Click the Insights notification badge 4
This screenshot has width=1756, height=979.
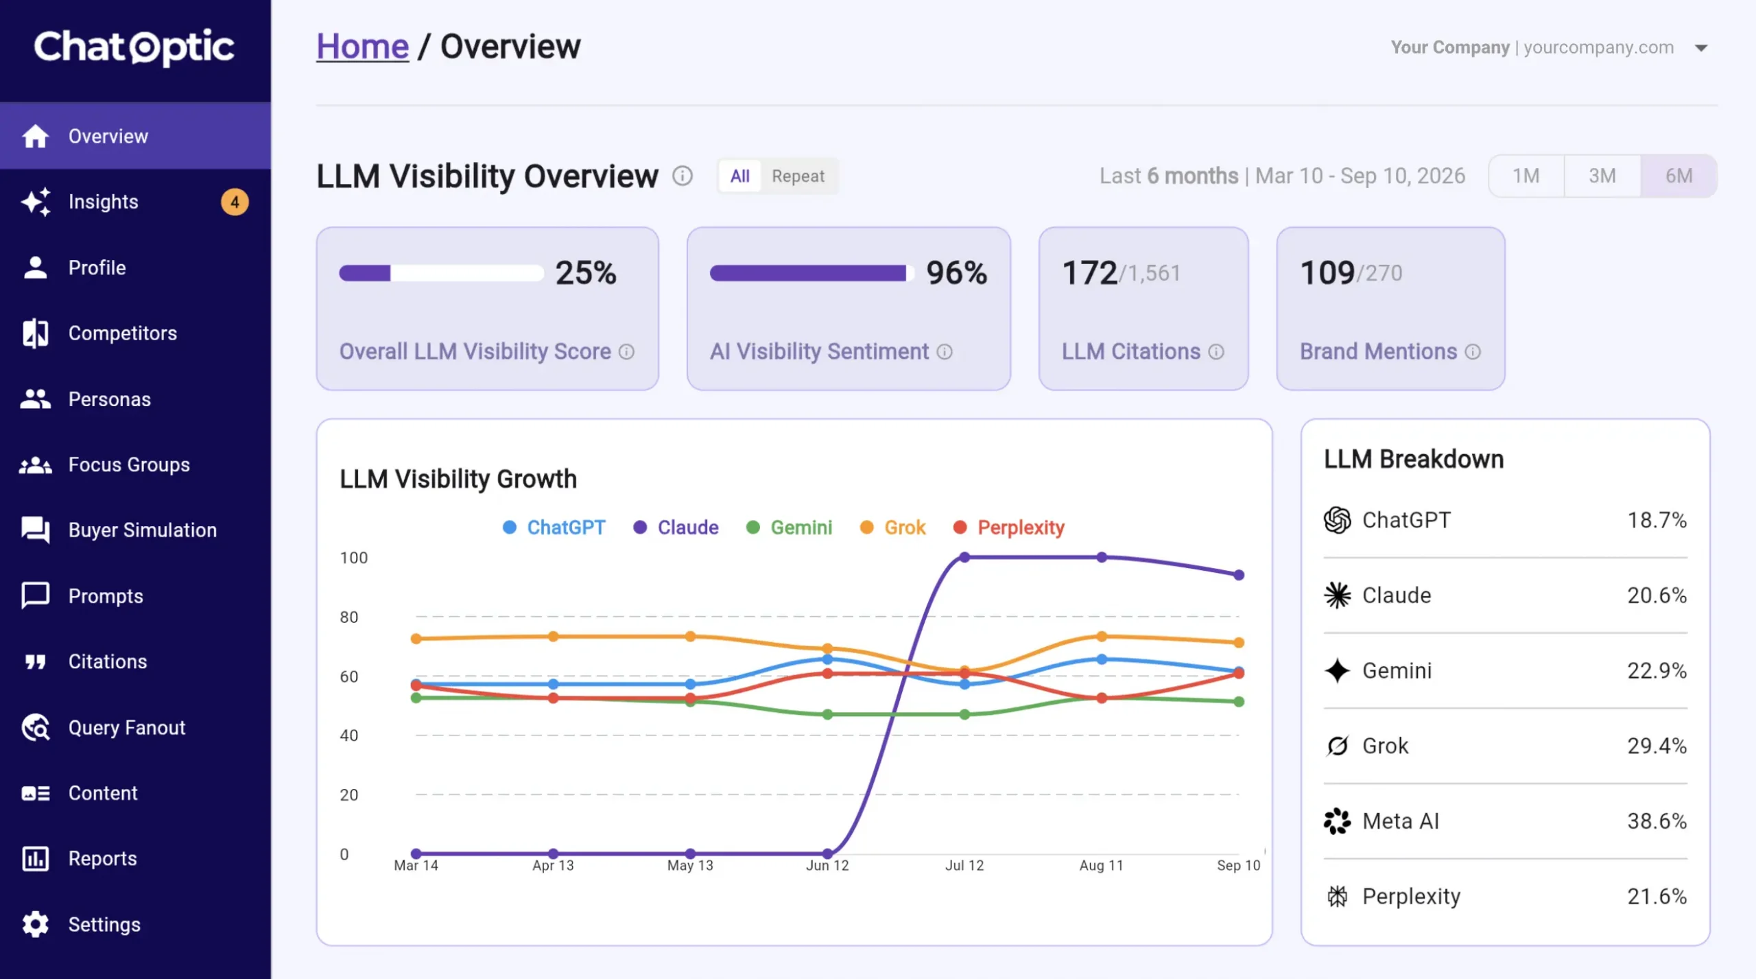click(235, 202)
